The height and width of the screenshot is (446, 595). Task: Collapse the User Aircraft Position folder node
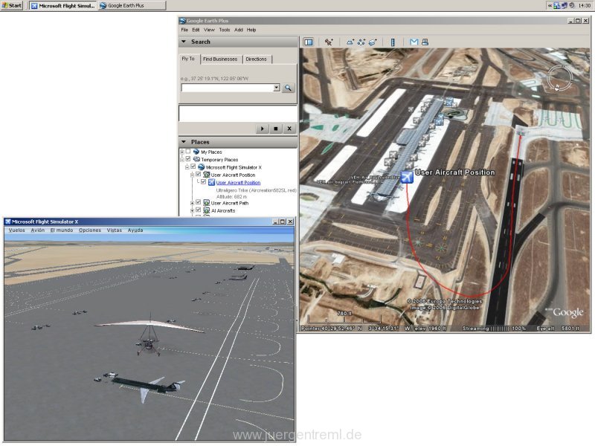point(192,175)
